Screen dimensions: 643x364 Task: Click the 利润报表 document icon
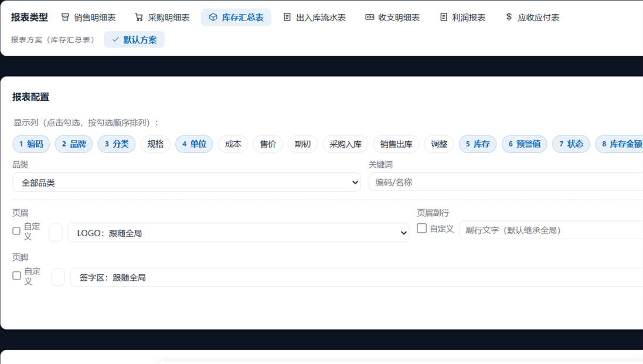point(443,17)
